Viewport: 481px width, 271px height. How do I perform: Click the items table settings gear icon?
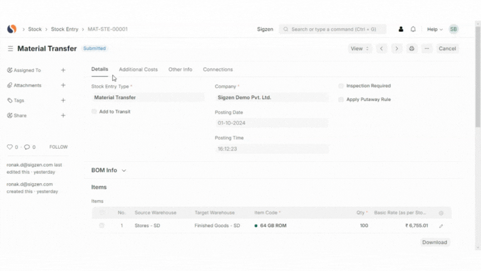point(441,213)
